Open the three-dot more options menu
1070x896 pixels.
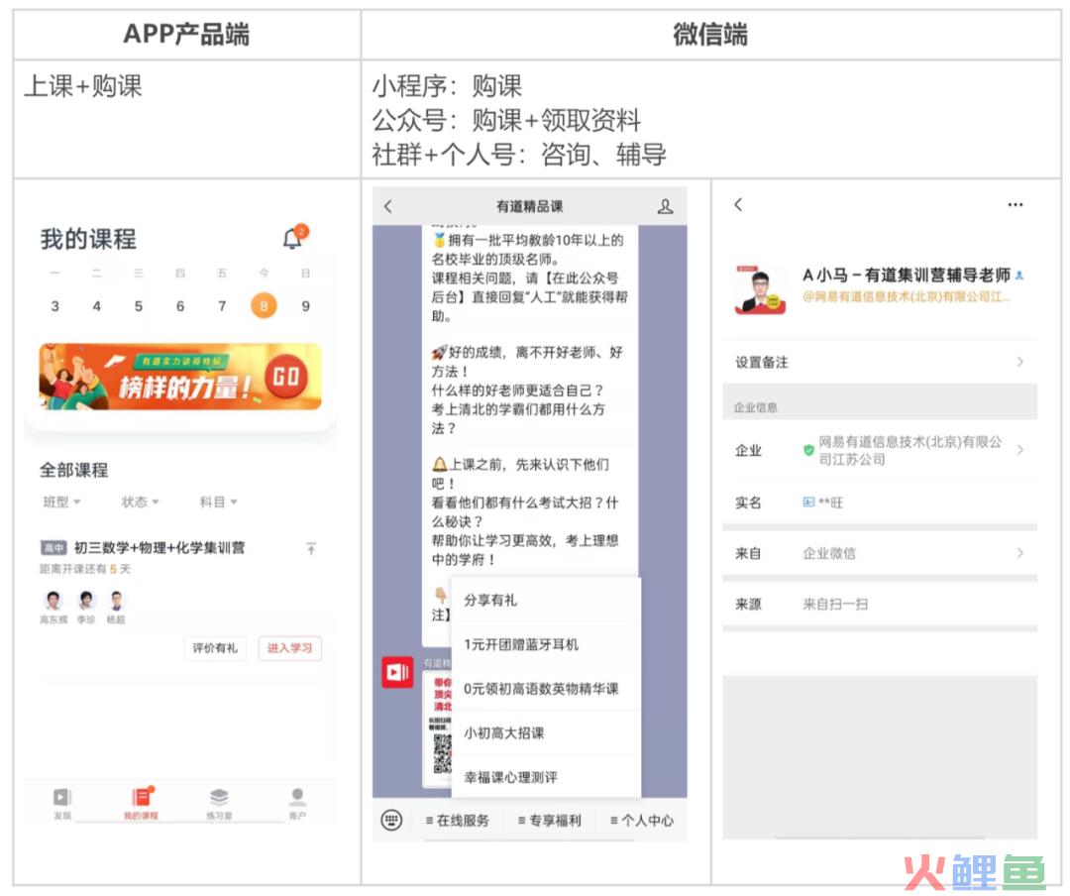[1016, 205]
